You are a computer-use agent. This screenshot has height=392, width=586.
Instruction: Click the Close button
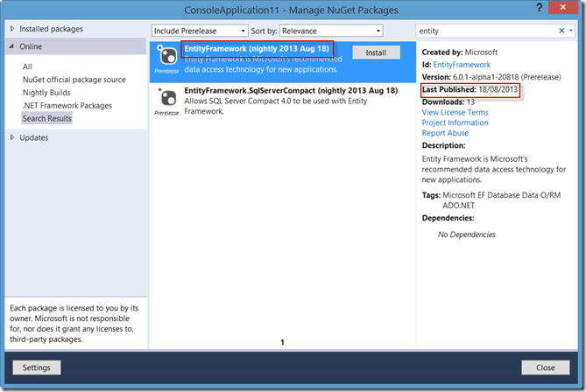coord(546,367)
